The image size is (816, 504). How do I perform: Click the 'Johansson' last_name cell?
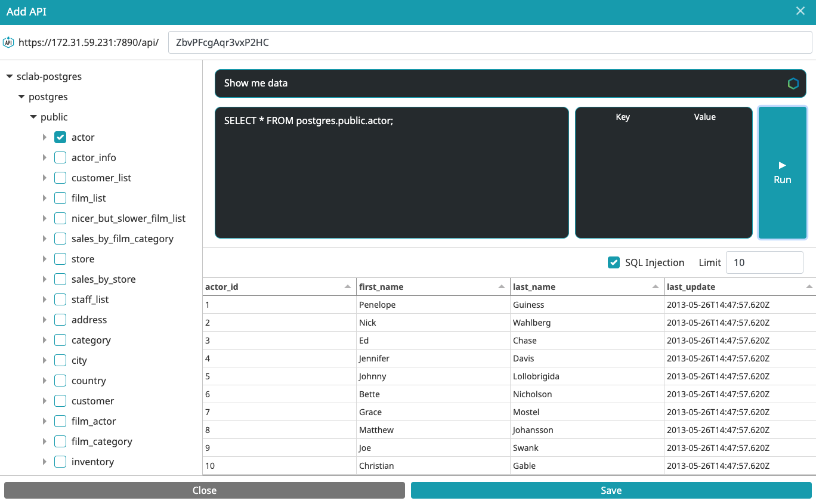[588, 430]
